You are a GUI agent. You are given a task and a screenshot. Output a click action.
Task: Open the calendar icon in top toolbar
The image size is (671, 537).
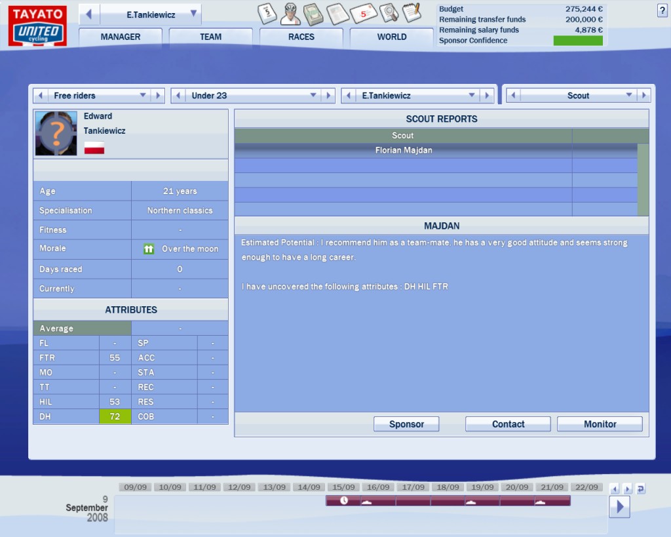267,13
